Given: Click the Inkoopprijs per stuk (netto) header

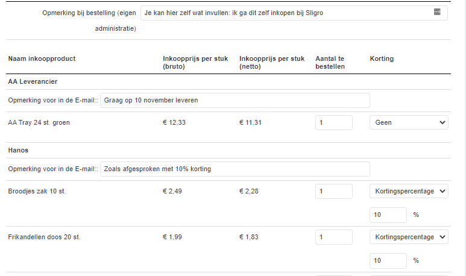Looking at the screenshot, I should [272, 63].
